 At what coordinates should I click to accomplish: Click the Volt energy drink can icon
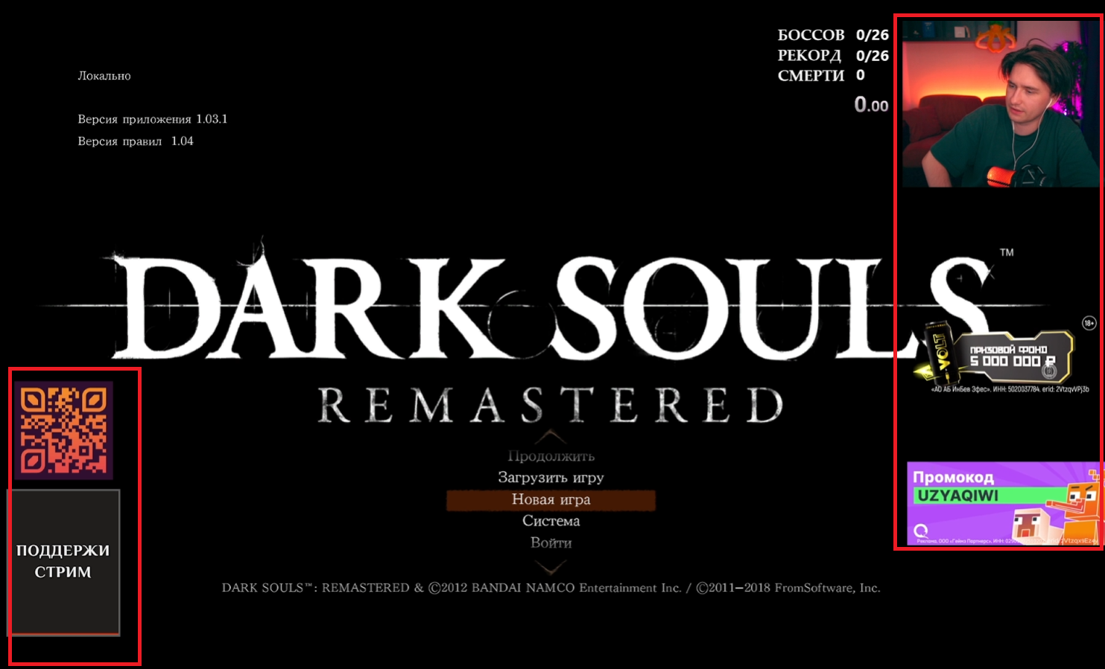(x=941, y=350)
